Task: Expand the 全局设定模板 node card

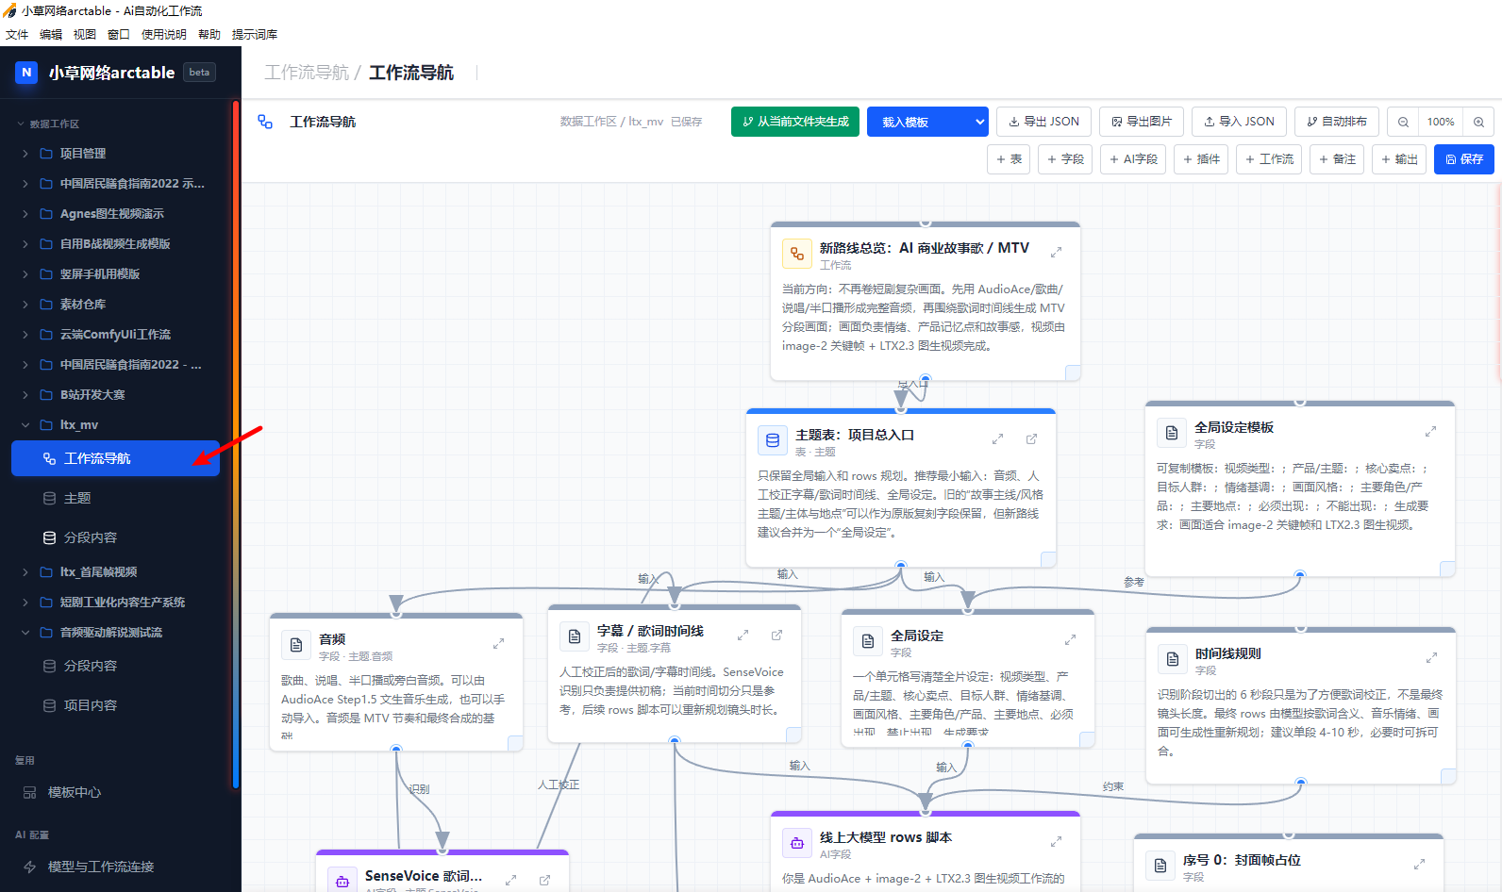Action: coord(1430,431)
